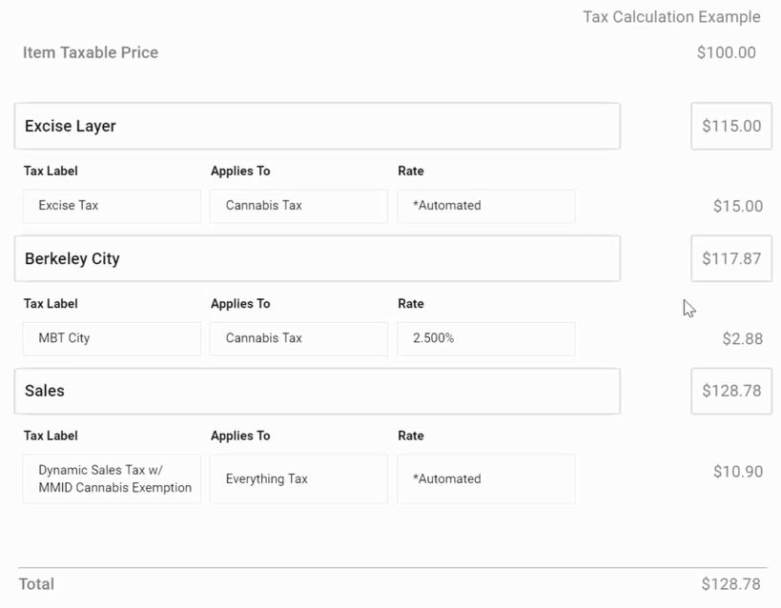Viewport: 781px width, 608px height.
Task: Open the Everything Tax applies-to field
Action: (x=298, y=478)
